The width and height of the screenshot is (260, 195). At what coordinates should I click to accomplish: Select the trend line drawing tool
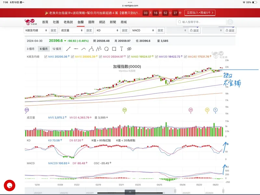click(x=68, y=49)
